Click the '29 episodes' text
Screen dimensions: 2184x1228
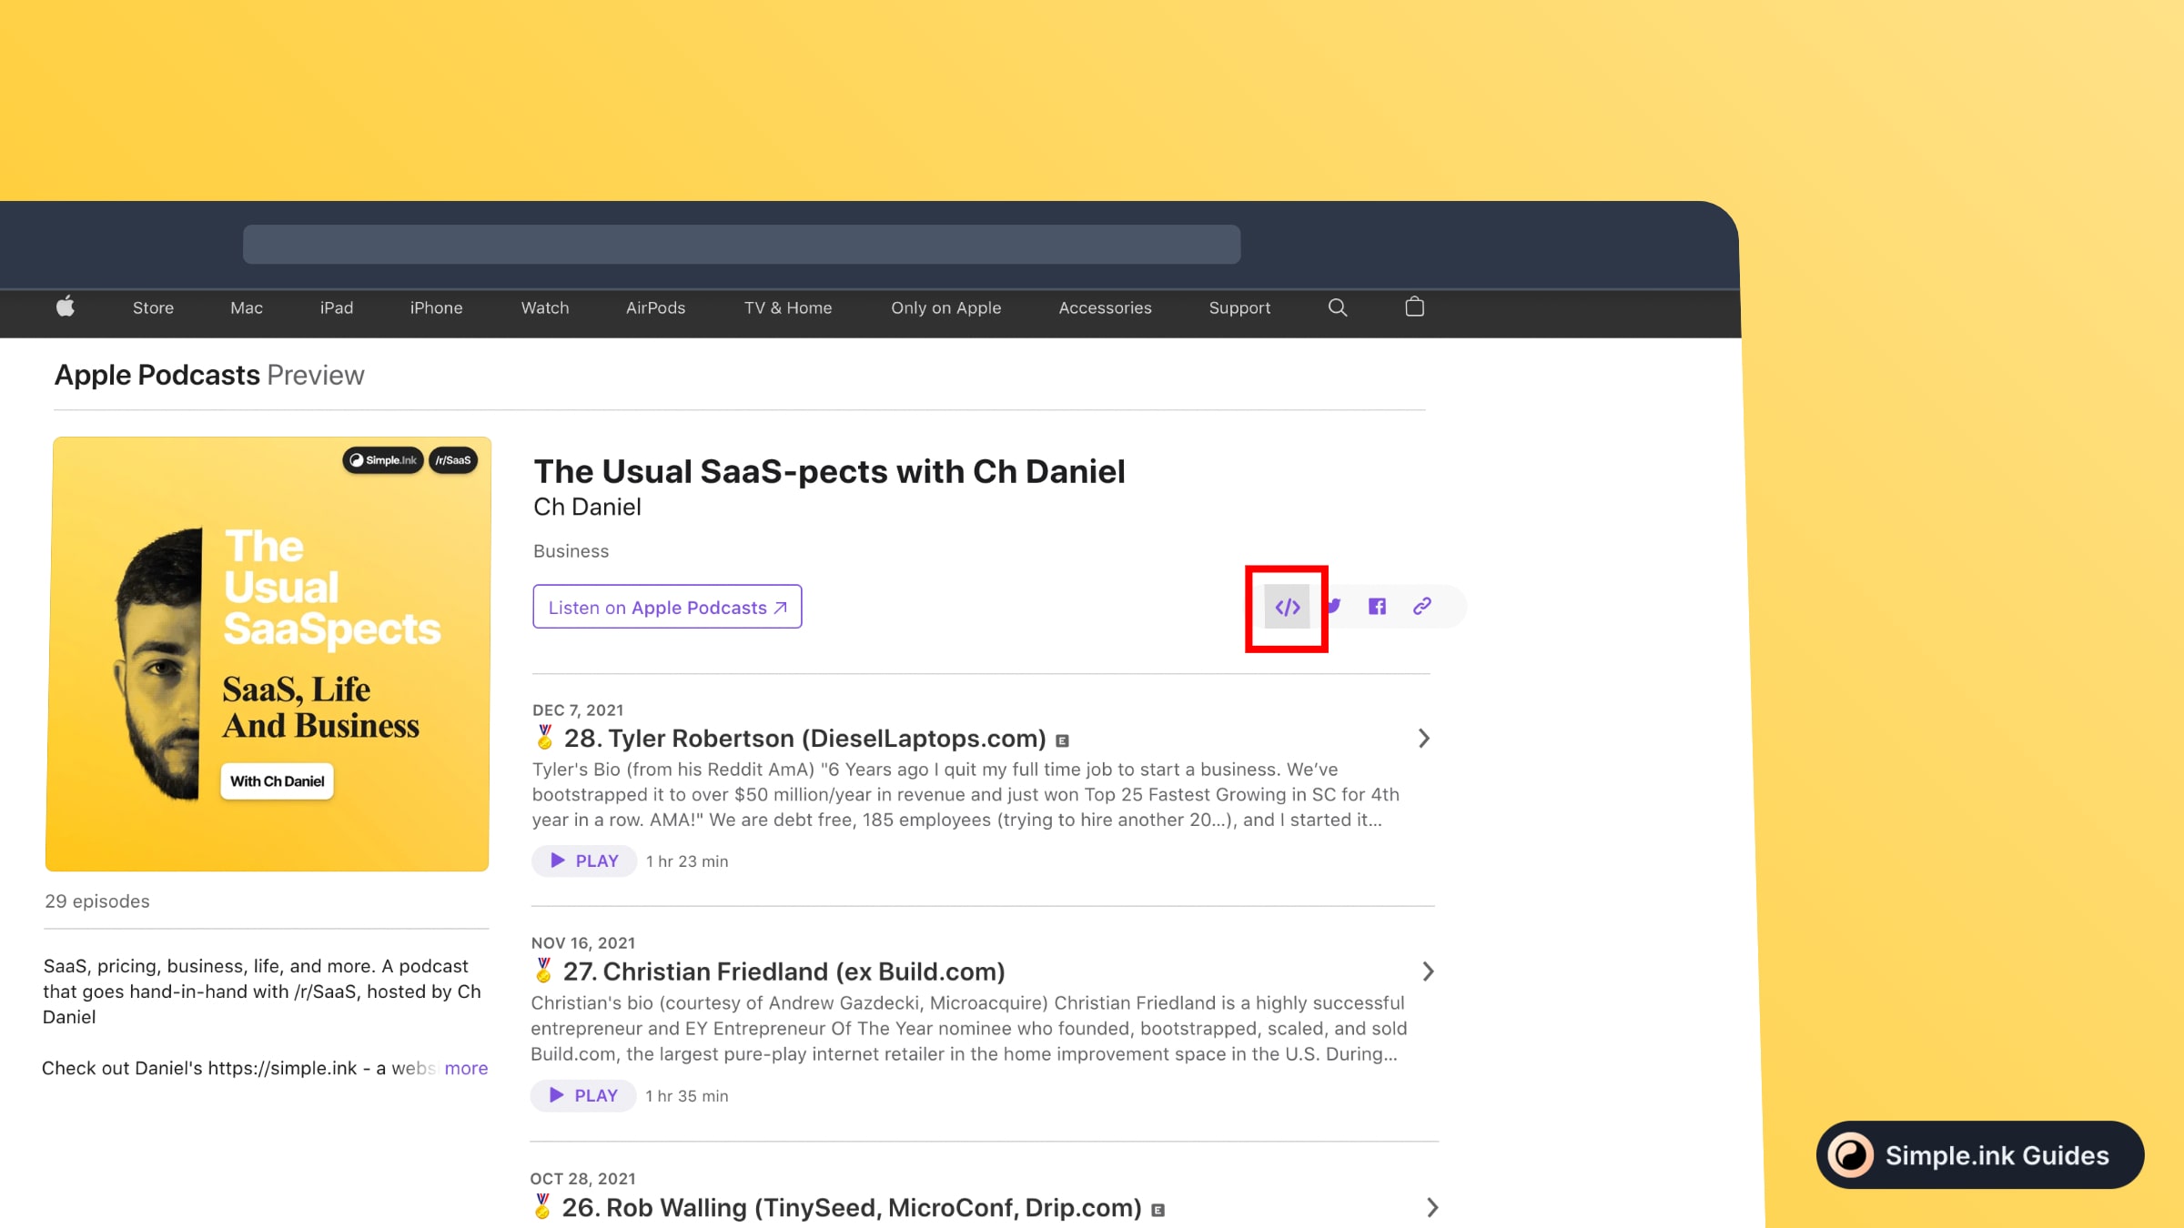coord(97,901)
